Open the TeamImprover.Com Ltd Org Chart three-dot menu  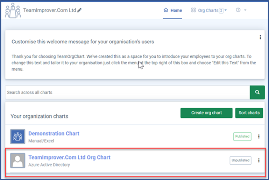tap(259, 160)
